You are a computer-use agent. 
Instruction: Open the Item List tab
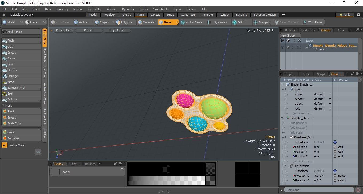tap(290, 30)
